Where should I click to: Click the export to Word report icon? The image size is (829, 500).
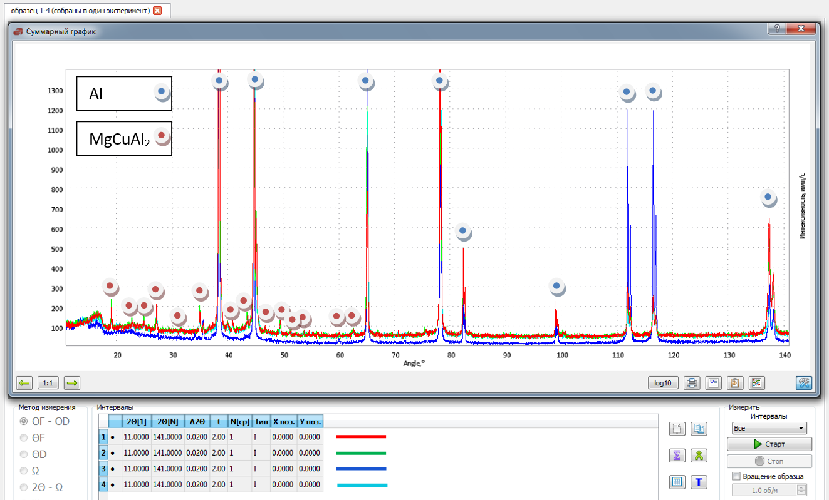[713, 383]
